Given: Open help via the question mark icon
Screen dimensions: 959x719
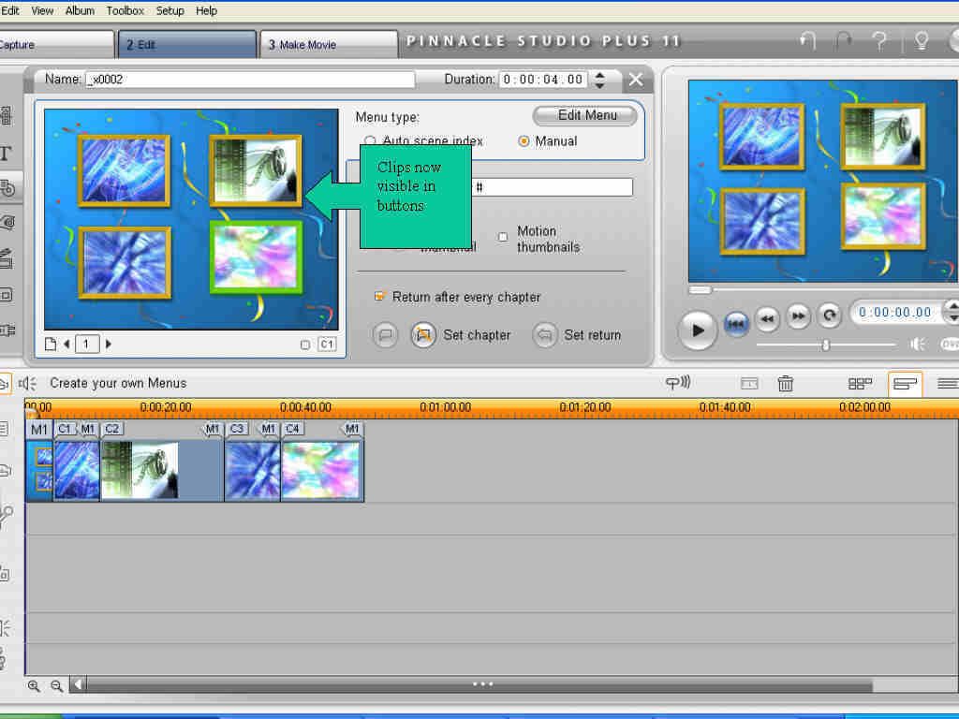Looking at the screenshot, I should tap(879, 41).
